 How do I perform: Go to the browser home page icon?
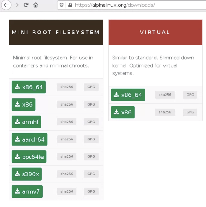(36, 5)
